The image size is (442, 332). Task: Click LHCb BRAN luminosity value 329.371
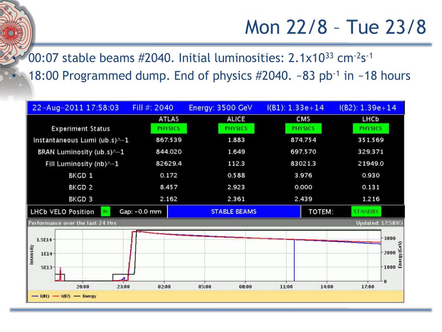pyautogui.click(x=371, y=152)
